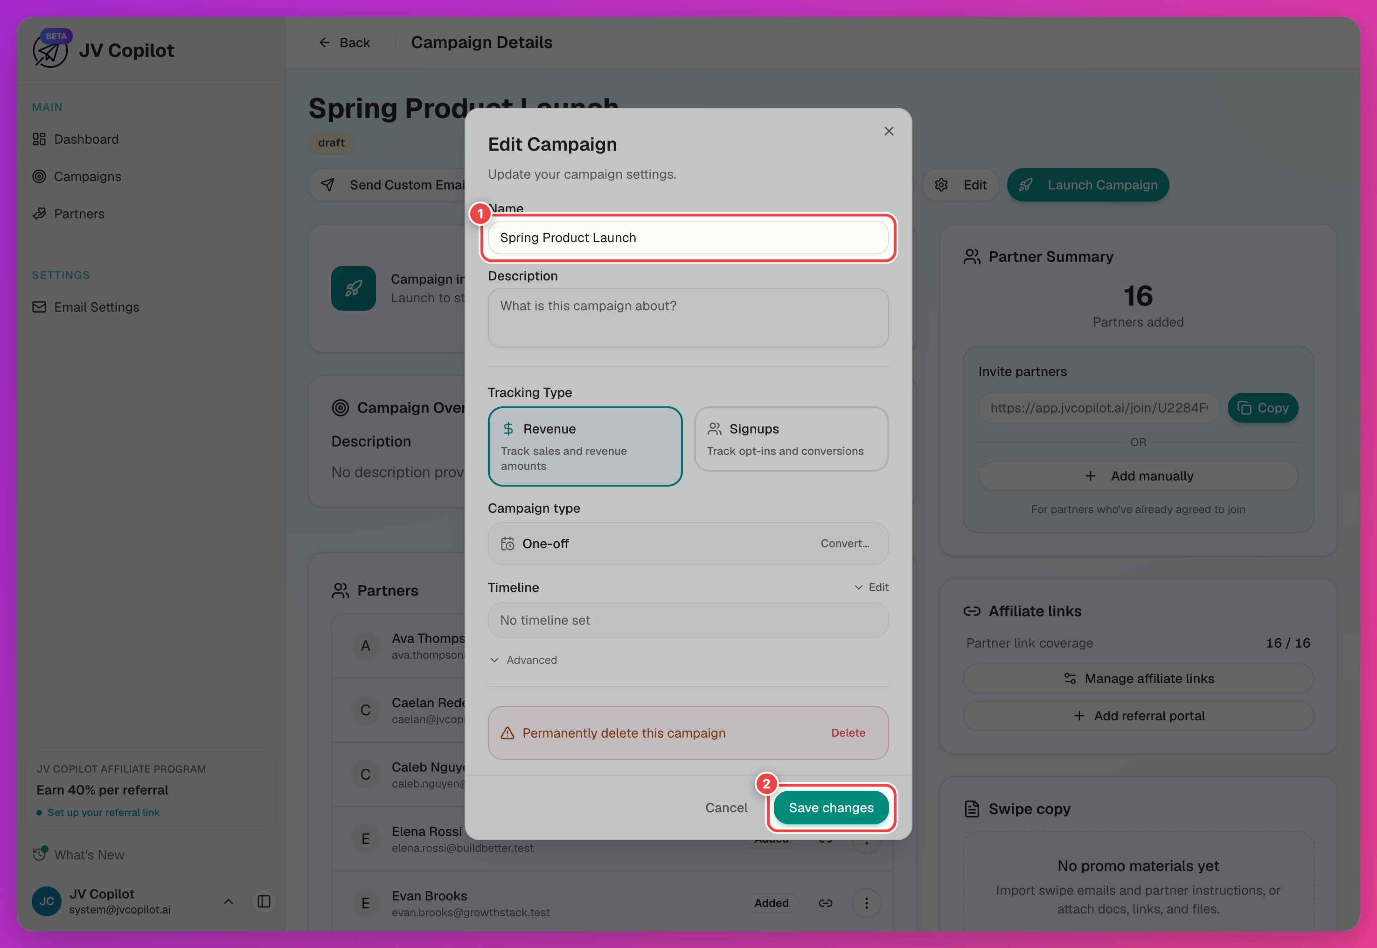The width and height of the screenshot is (1377, 948).
Task: Click Set up your referral link
Action: coord(103,813)
